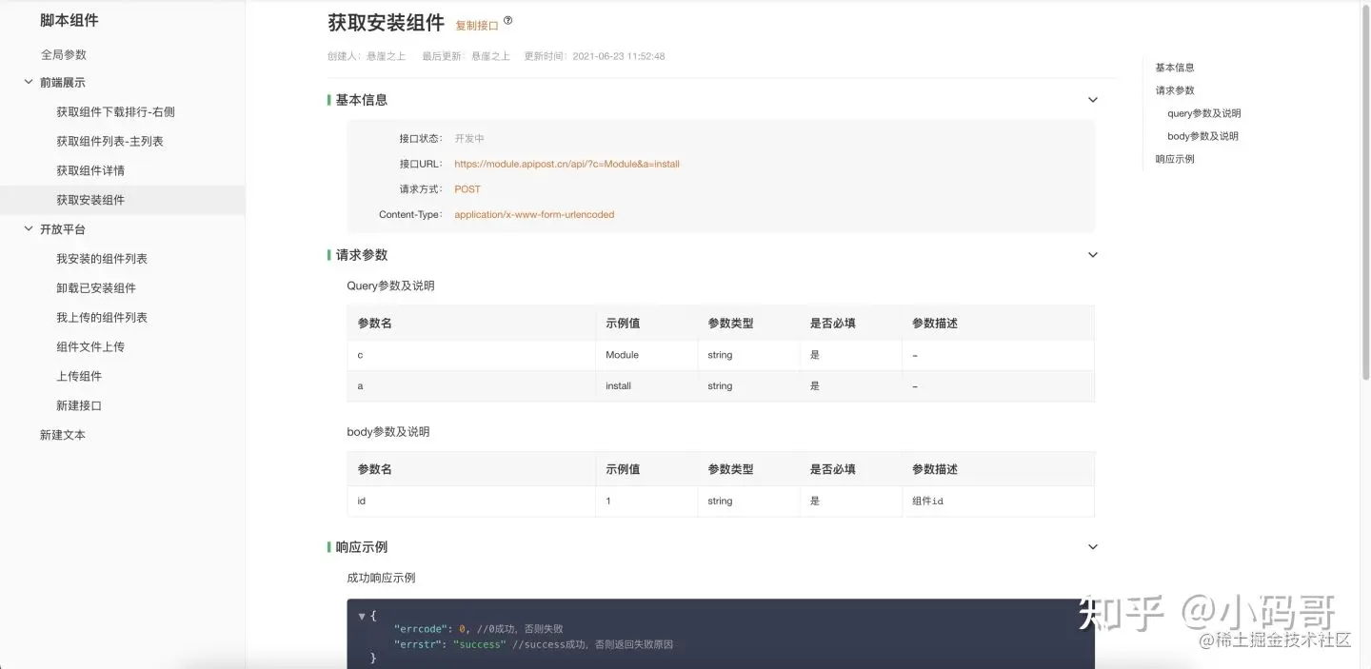The height and width of the screenshot is (669, 1371).
Task: Jump to 基本信息 in right outline
Action: [x=1175, y=68]
